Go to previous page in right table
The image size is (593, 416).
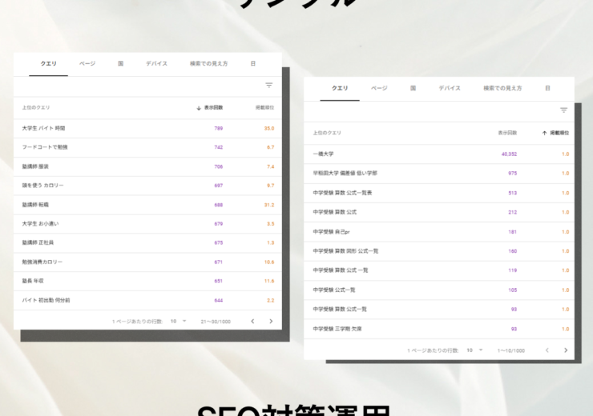[547, 350]
